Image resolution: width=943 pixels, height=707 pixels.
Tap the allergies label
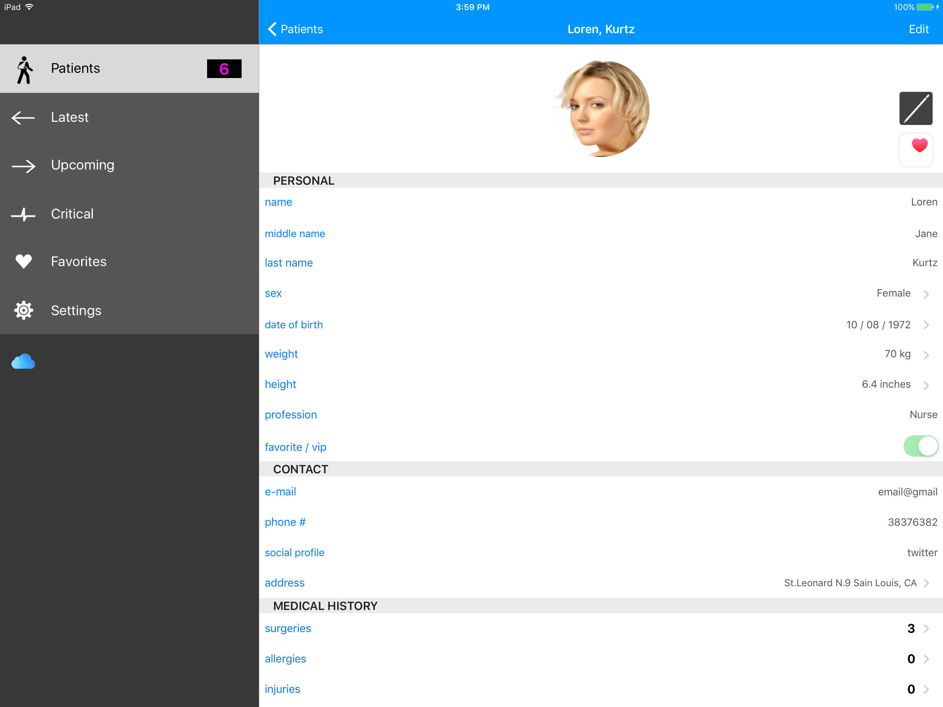tap(285, 659)
